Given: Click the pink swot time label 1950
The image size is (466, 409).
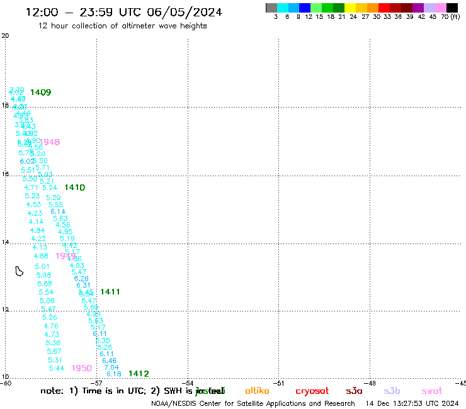Looking at the screenshot, I should coord(82,368).
